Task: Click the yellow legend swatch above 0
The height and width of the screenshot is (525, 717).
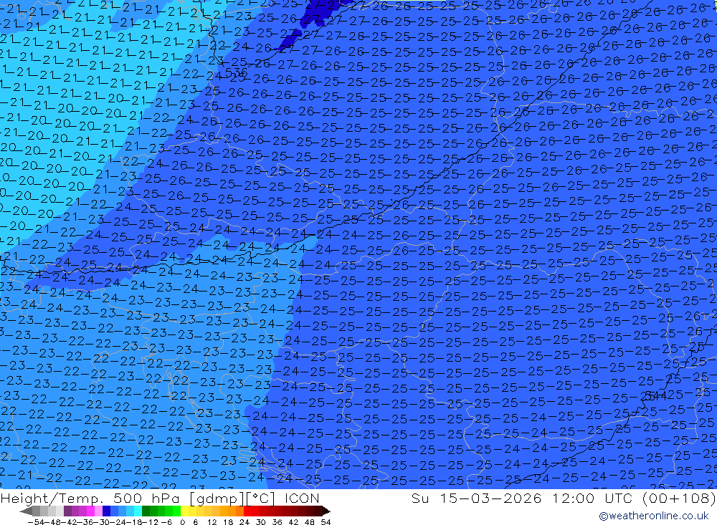Action: (x=185, y=511)
